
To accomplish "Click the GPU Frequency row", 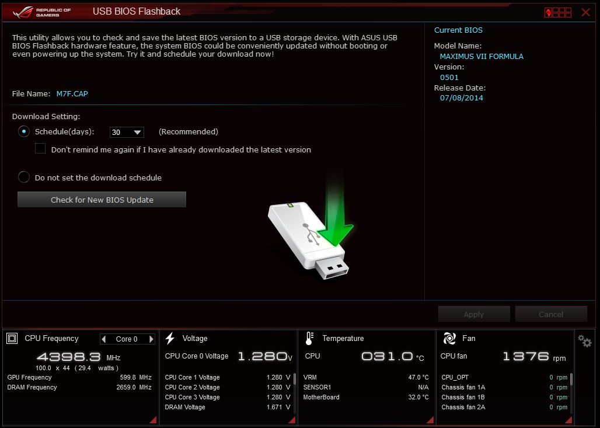I will [x=79, y=377].
